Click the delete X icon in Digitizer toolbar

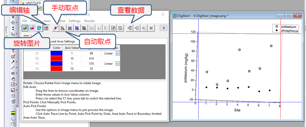tap(151, 28)
